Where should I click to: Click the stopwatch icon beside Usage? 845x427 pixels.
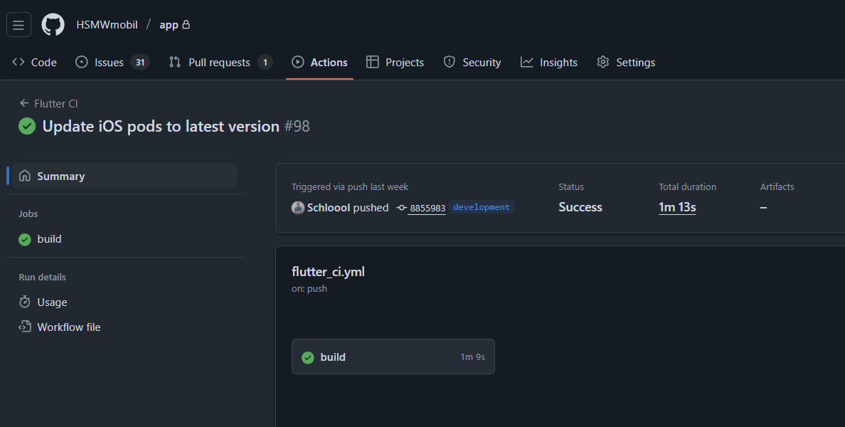click(x=26, y=302)
